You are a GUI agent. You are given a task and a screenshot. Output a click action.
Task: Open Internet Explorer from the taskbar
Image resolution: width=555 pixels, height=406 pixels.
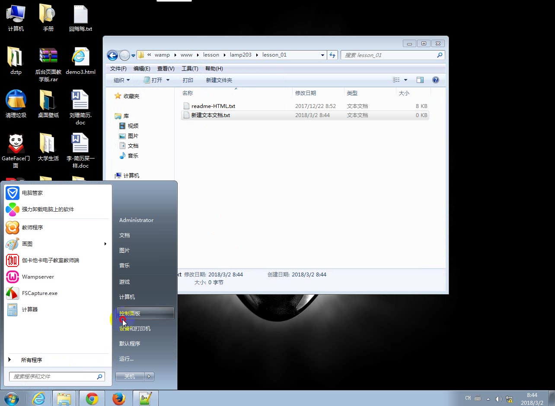(x=38, y=398)
